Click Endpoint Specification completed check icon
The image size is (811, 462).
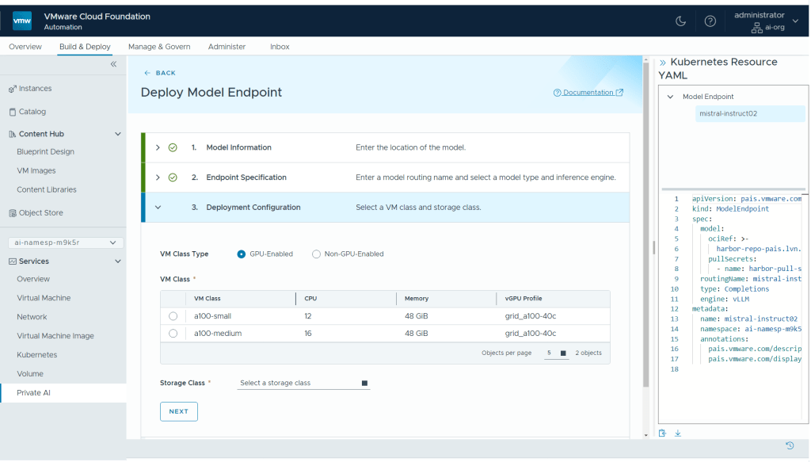(173, 178)
